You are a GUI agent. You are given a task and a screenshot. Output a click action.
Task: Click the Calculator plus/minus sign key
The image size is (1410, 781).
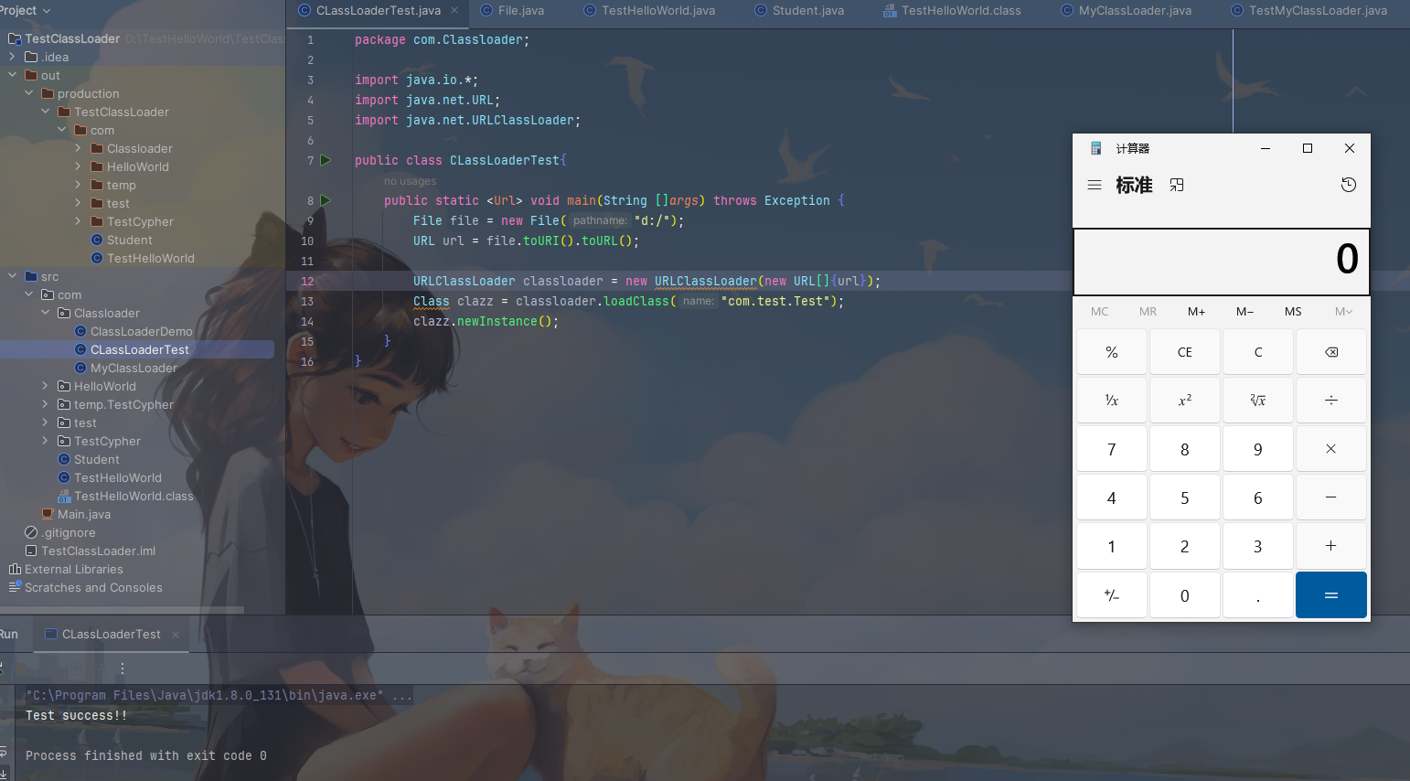coord(1112,595)
